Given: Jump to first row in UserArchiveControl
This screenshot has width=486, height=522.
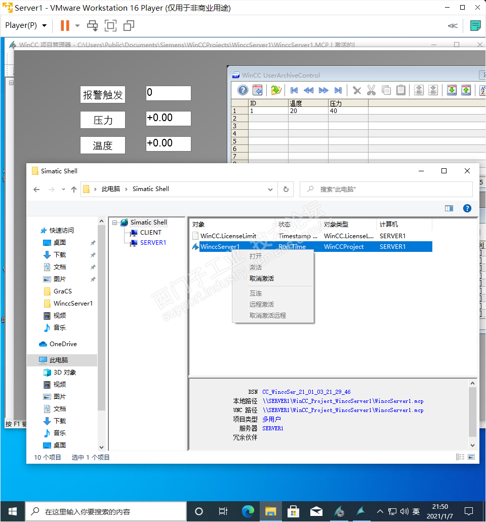Looking at the screenshot, I should pos(294,90).
